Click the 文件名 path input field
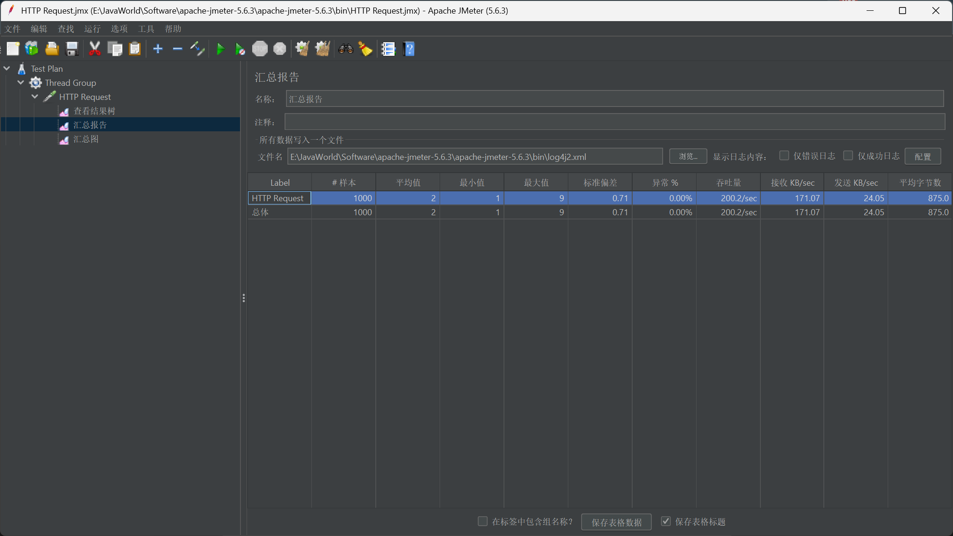Screen dimensions: 953x536 coord(474,157)
